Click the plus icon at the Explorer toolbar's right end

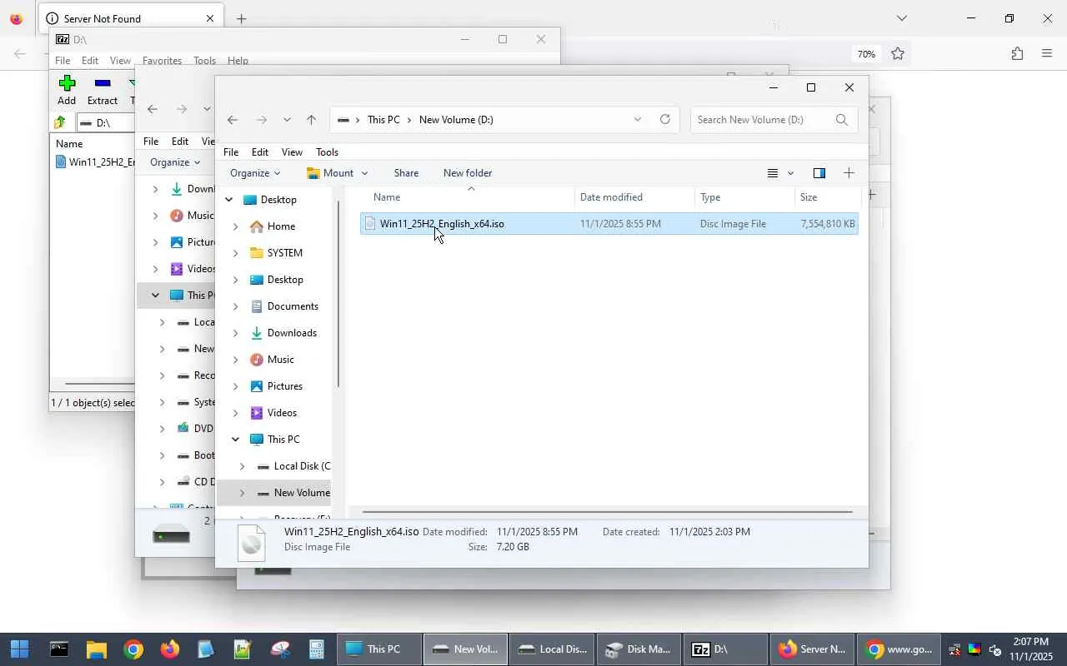[849, 173]
